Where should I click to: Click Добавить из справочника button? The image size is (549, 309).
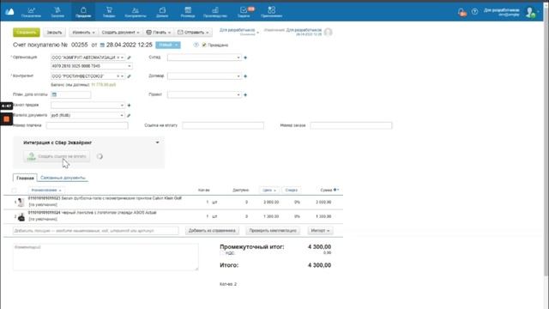pyautogui.click(x=212, y=231)
